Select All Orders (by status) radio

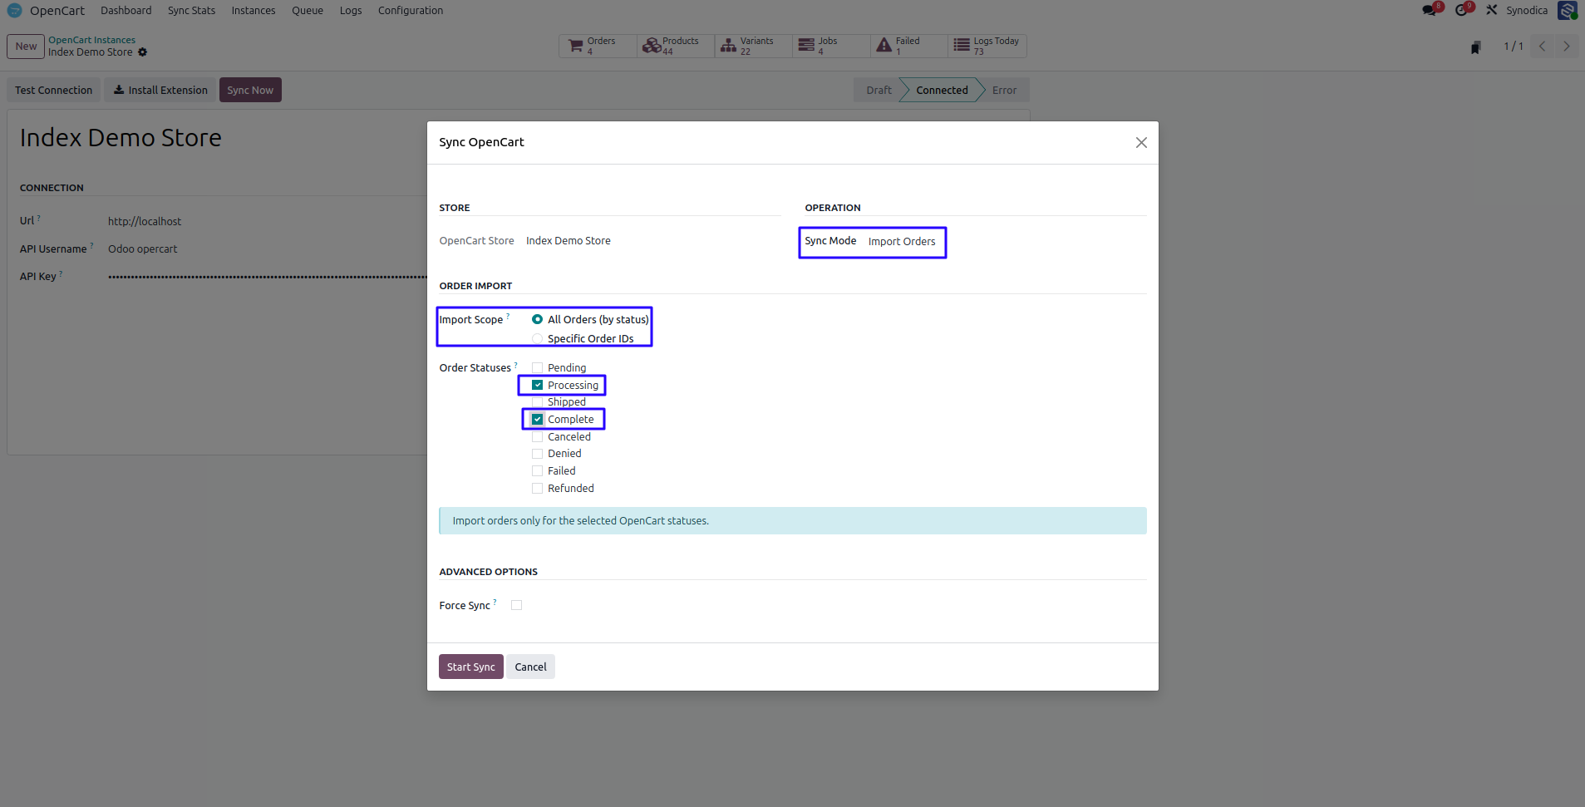coord(537,319)
